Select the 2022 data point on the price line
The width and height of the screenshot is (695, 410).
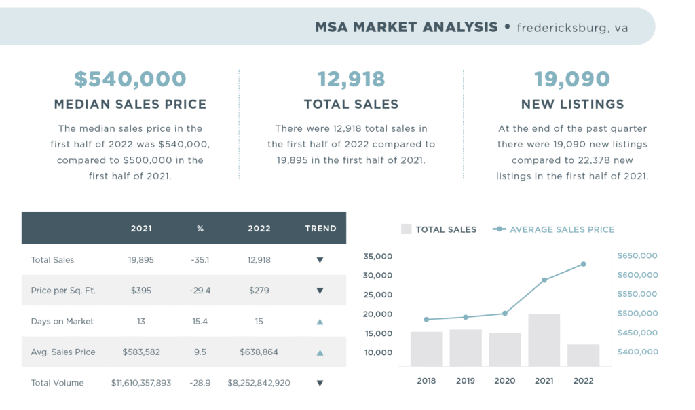tap(583, 264)
